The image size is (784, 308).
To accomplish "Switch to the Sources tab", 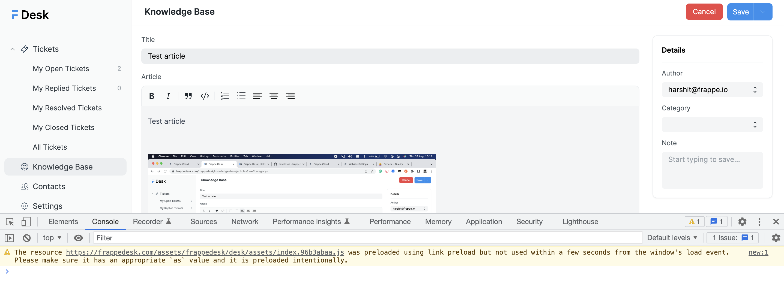I will (x=204, y=222).
